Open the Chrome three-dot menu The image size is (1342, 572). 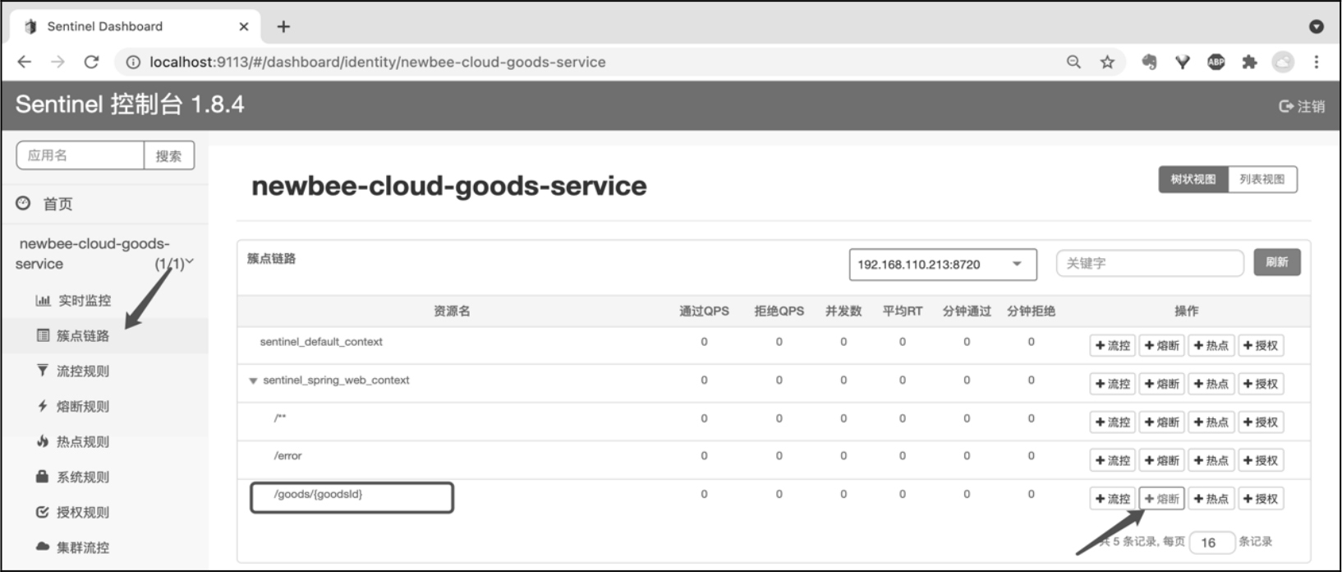point(1317,62)
